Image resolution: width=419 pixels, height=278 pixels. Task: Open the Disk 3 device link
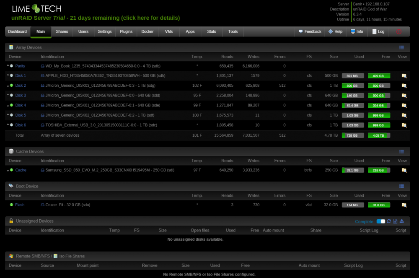click(21, 96)
